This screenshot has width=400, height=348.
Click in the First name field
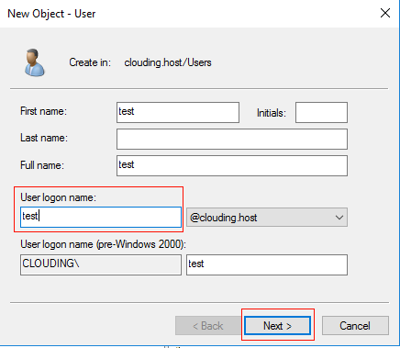(x=178, y=112)
